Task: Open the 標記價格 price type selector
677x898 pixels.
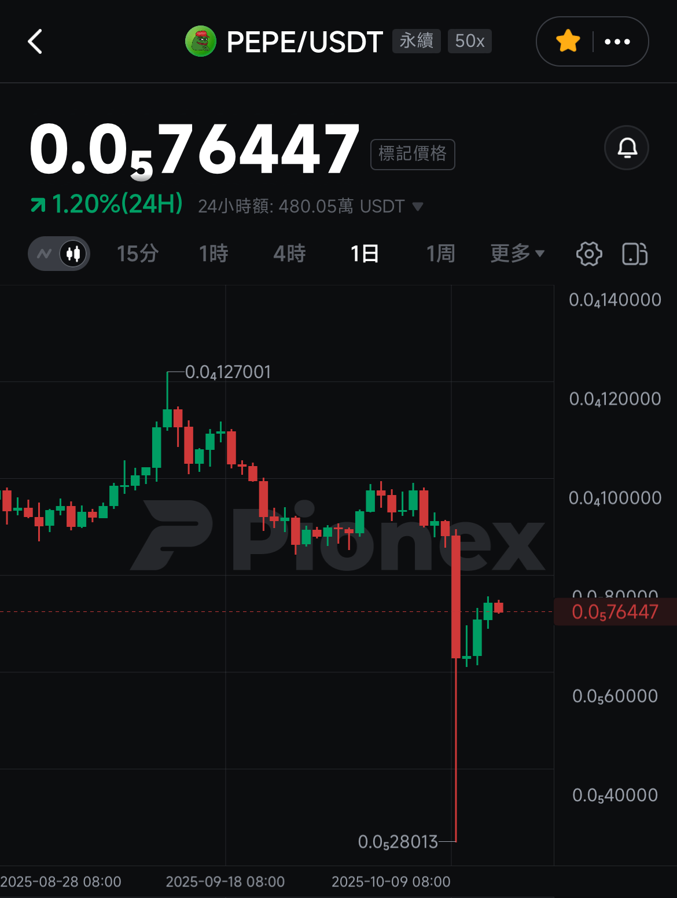Action: (413, 154)
